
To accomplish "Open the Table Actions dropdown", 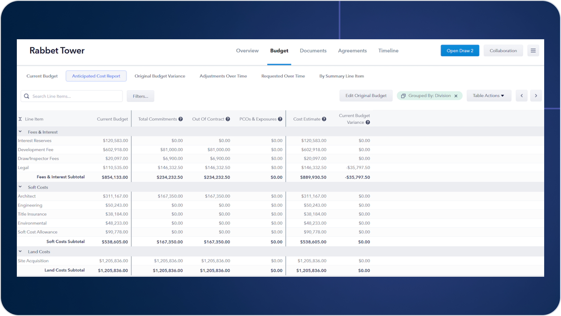I will (x=489, y=96).
